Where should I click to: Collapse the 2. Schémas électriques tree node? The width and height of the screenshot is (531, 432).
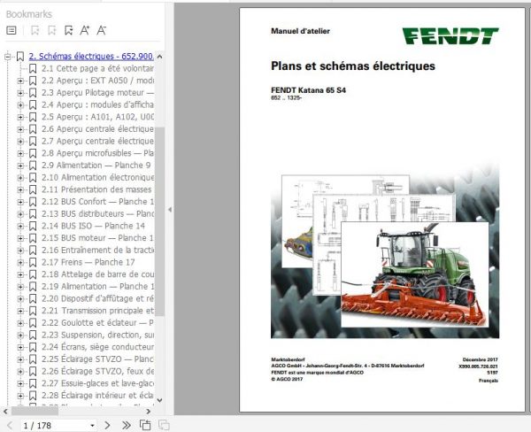8,57
